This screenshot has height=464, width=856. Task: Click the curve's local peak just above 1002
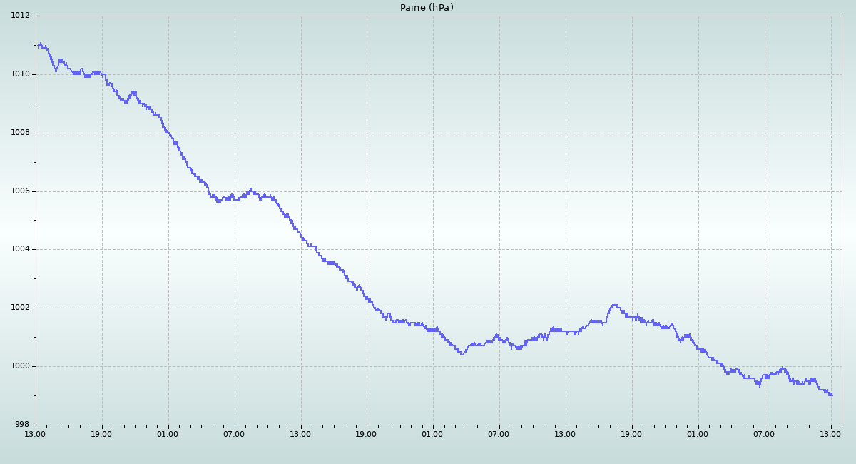point(613,305)
